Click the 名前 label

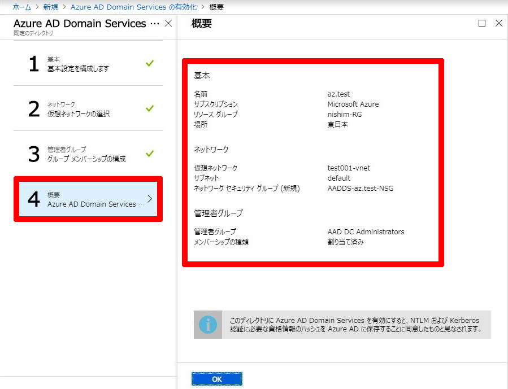click(201, 94)
